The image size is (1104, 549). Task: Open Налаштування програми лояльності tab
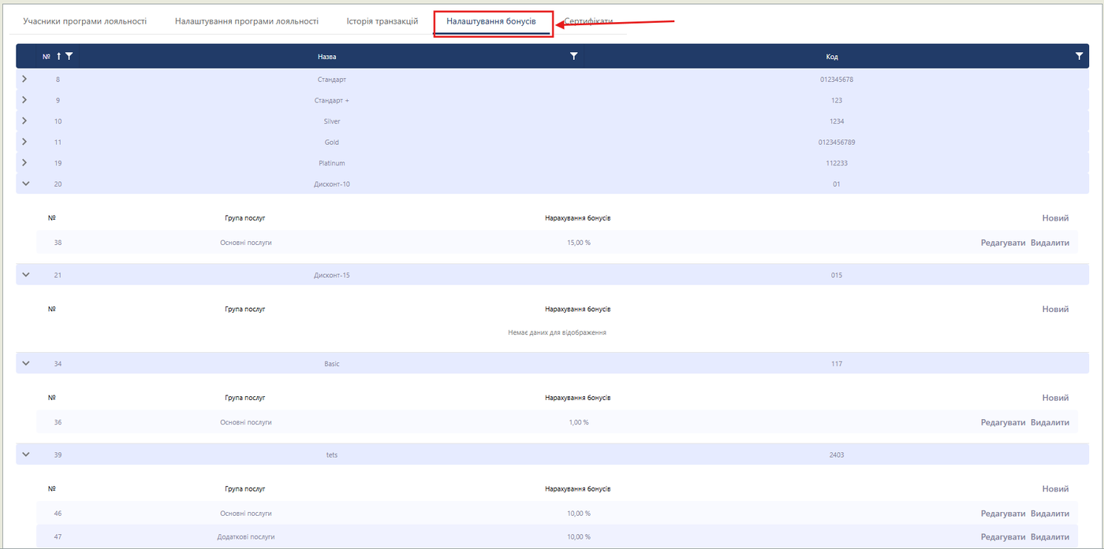tap(246, 21)
